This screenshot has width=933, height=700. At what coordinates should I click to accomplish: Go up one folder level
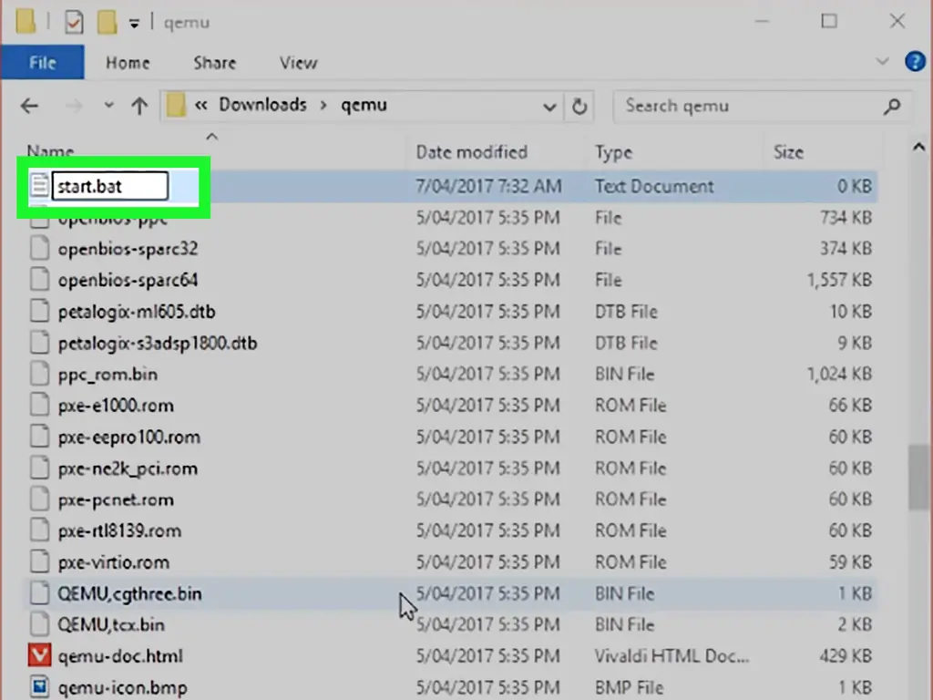139,106
